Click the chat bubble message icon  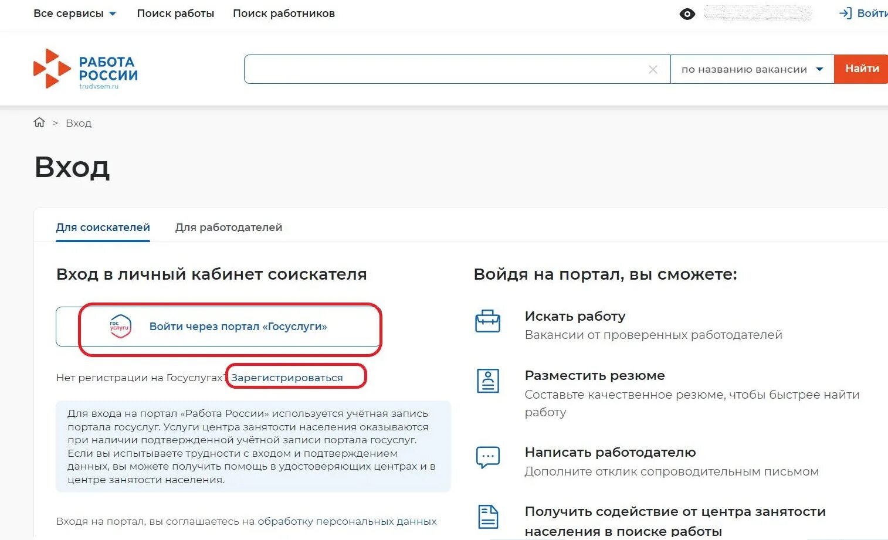(x=487, y=457)
